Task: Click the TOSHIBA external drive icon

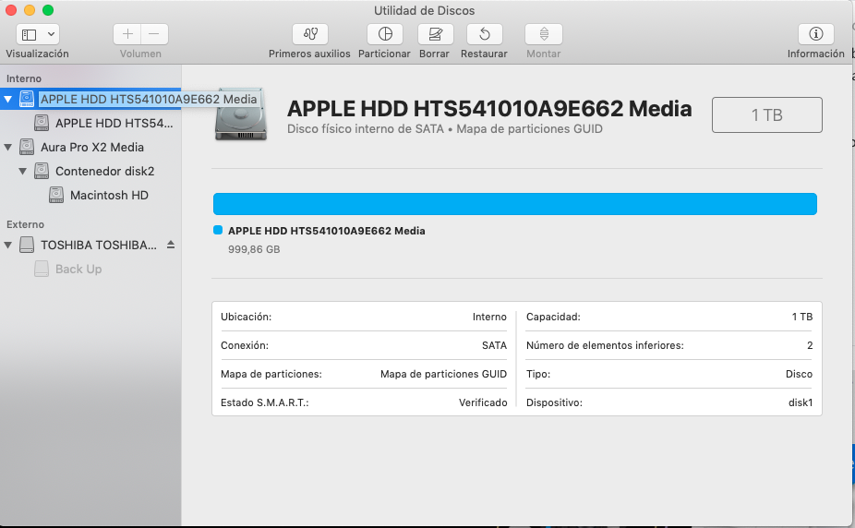Action: 27,245
